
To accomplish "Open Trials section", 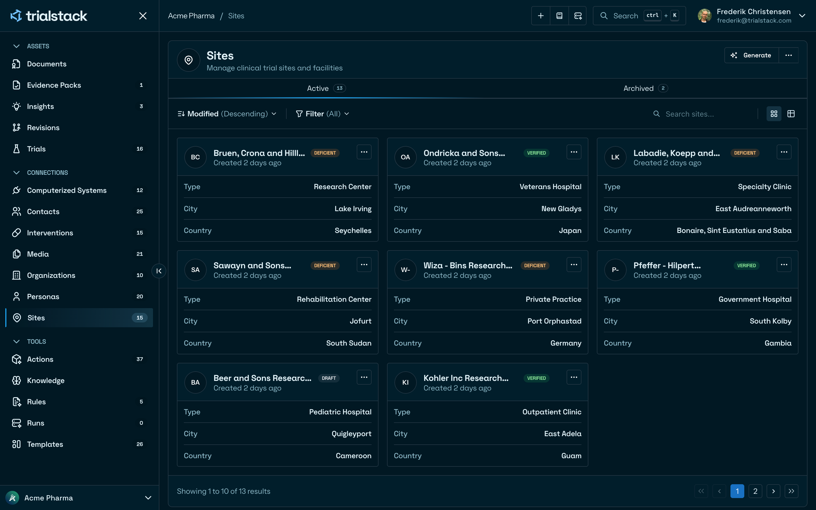I will pos(79,149).
